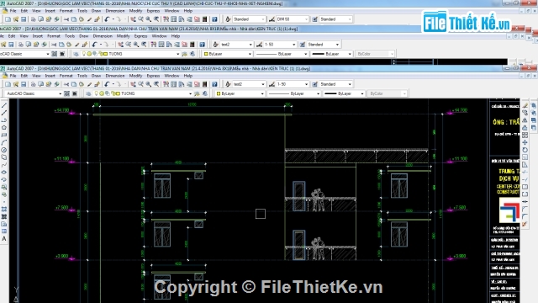Screen dimensions: 538x303
Task: Click Cut scissors icon in the front window
Action: point(66,84)
